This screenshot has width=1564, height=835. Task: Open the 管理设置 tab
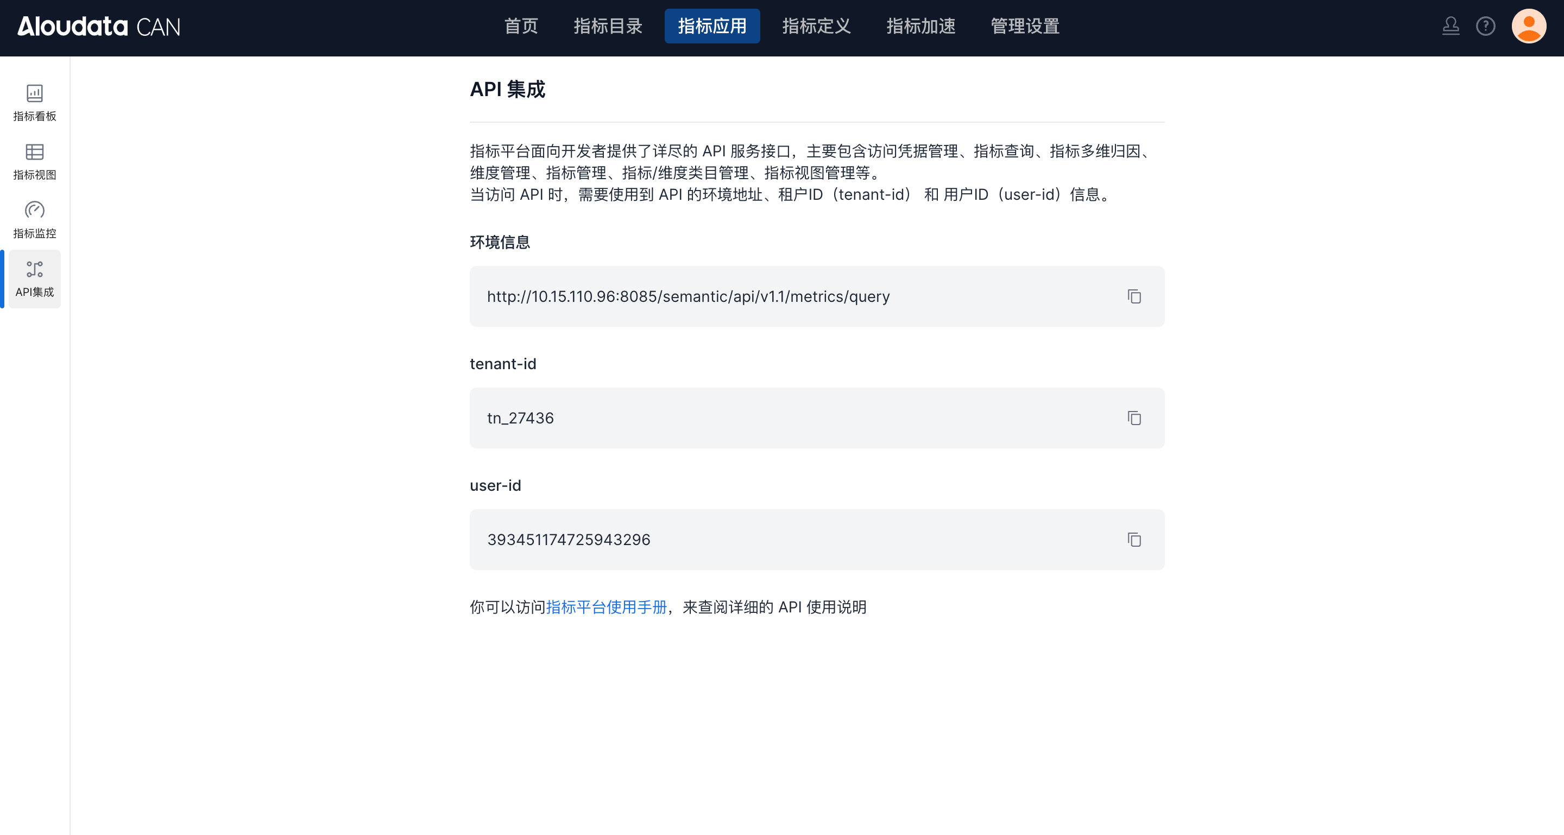(1025, 26)
